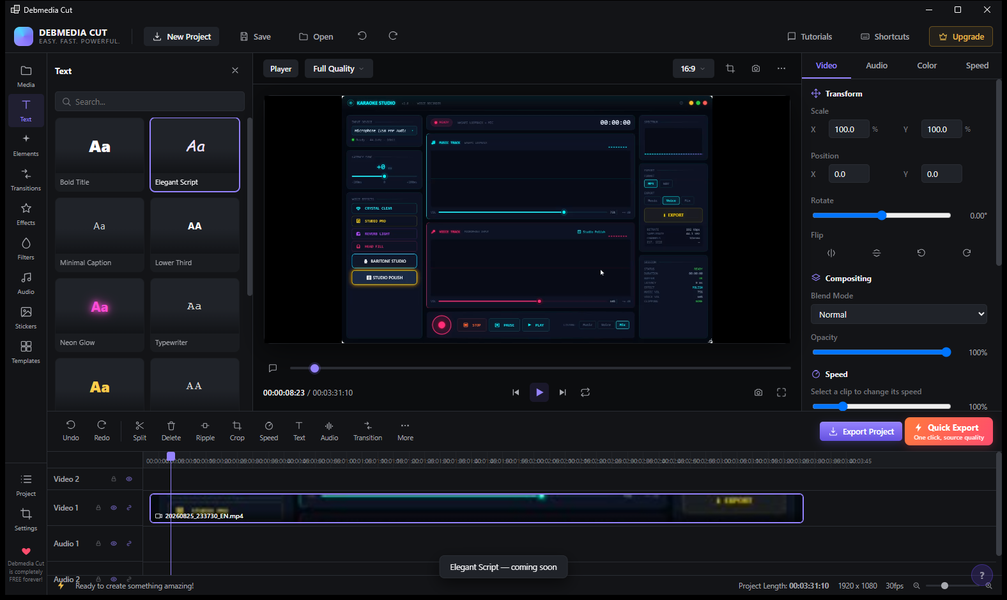The height and width of the screenshot is (600, 1007).
Task: Click the Upgrade button
Action: (961, 36)
